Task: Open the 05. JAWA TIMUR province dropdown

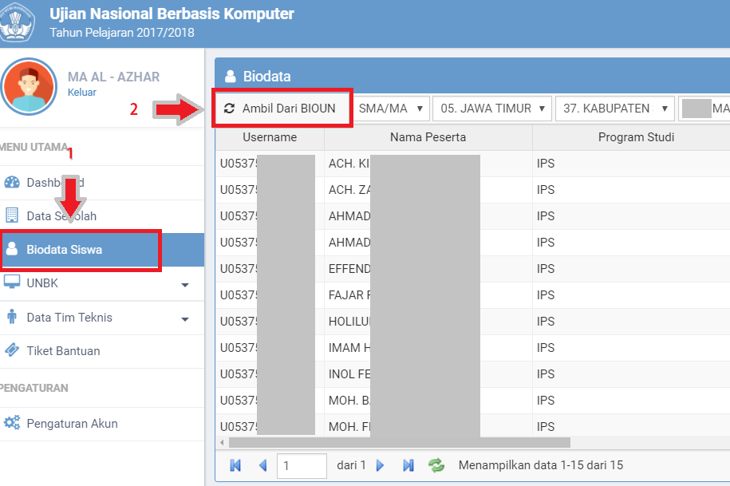Action: [491, 108]
